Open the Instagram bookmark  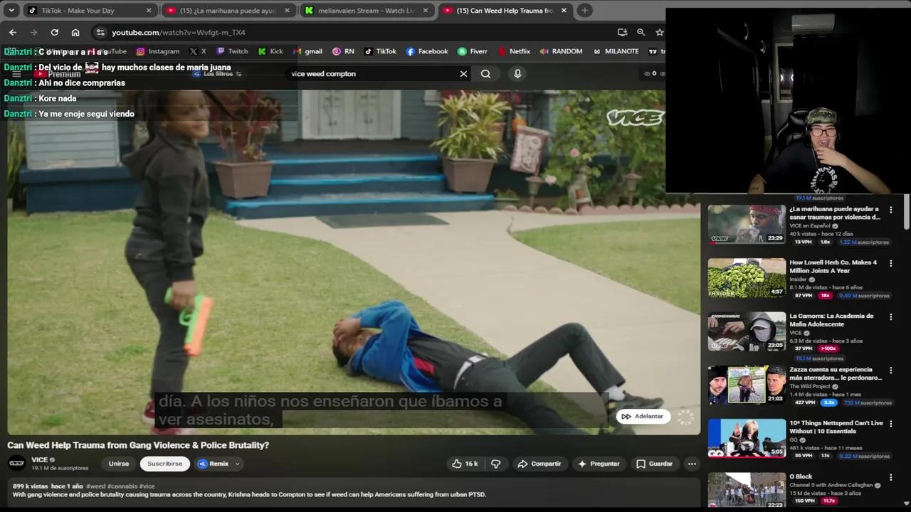(x=158, y=51)
